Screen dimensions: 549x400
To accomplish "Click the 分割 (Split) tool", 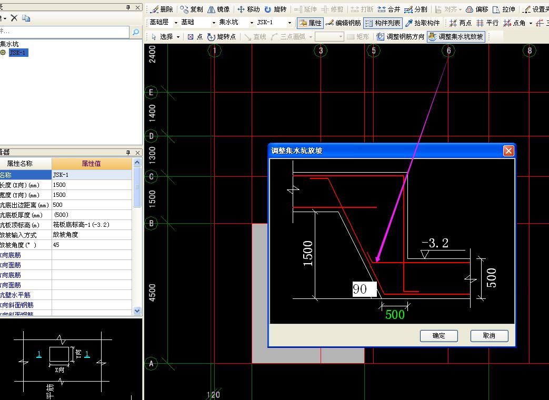I will (x=416, y=9).
